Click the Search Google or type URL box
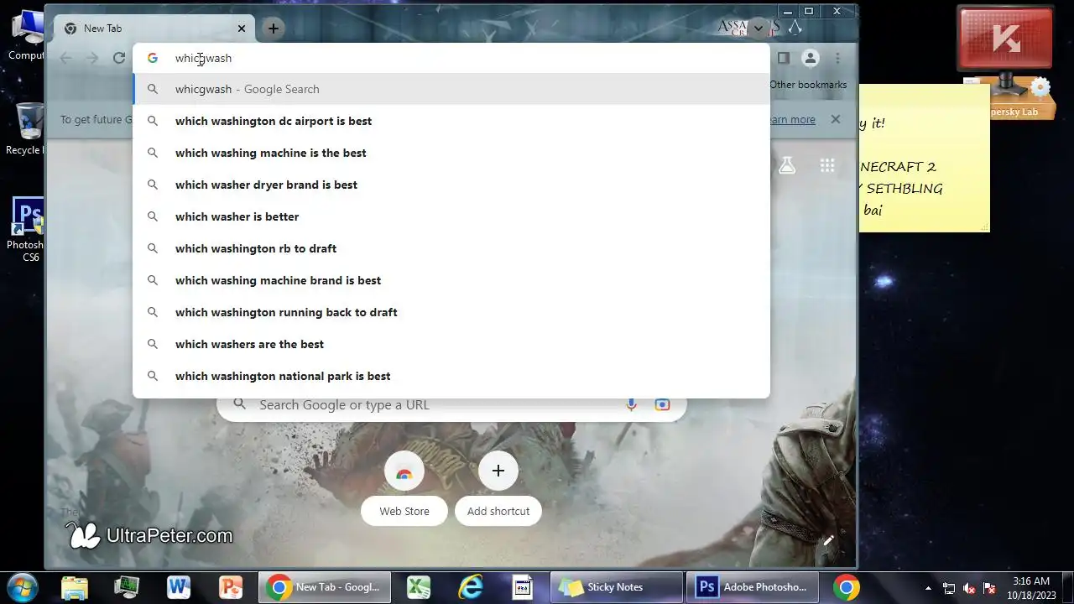This screenshot has height=604, width=1074. [x=451, y=404]
